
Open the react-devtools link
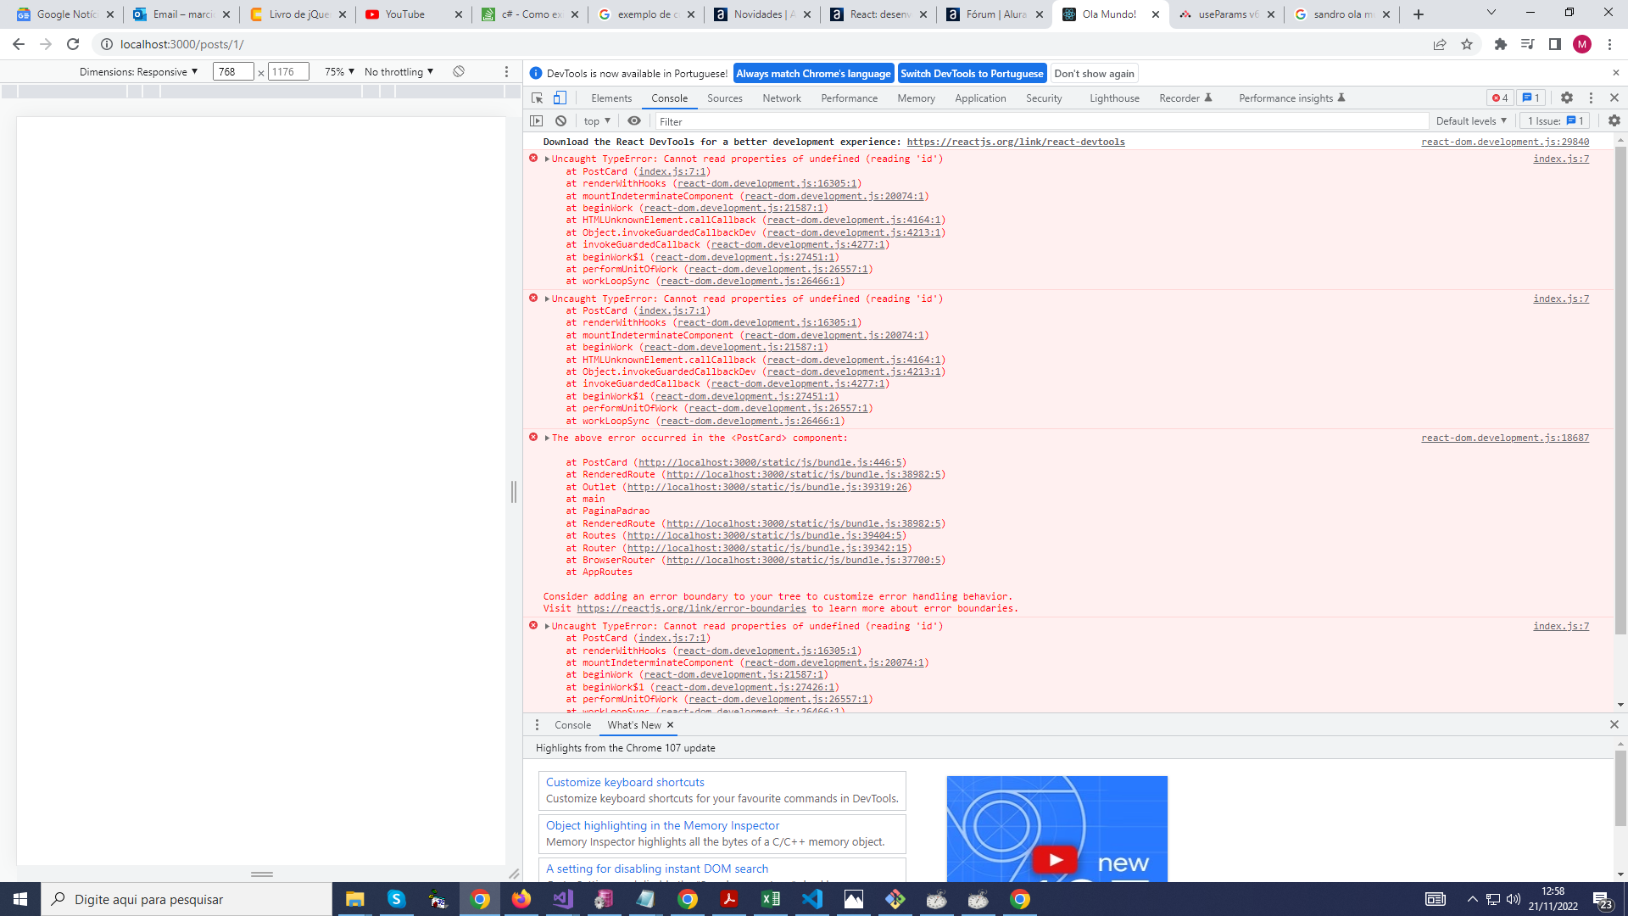point(1016,142)
